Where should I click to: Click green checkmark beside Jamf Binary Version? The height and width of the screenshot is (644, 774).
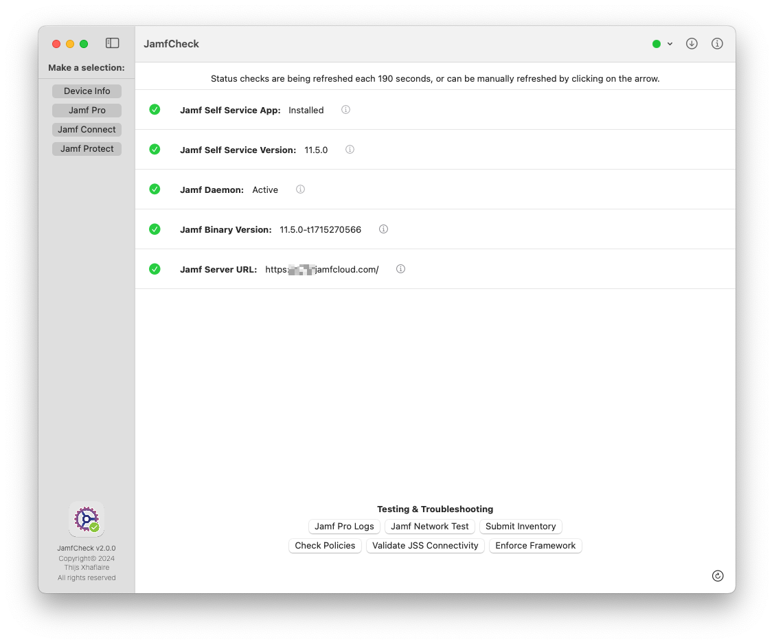(x=155, y=229)
